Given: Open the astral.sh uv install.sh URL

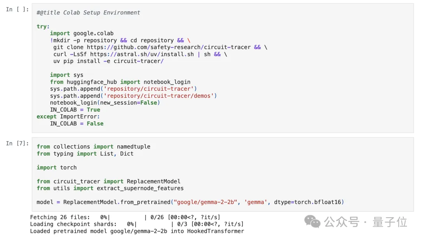Looking at the screenshot, I should 142,54.
